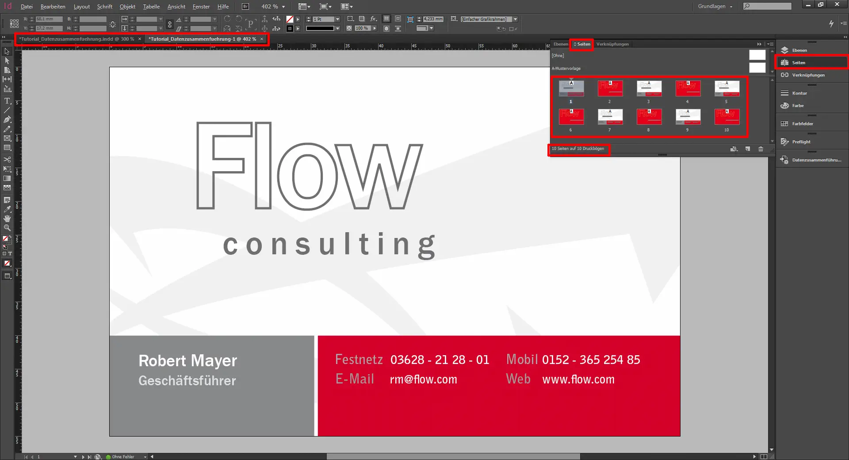Viewport: 849px width, 460px height.
Task: Pick the Scissors tool
Action: click(x=7, y=159)
